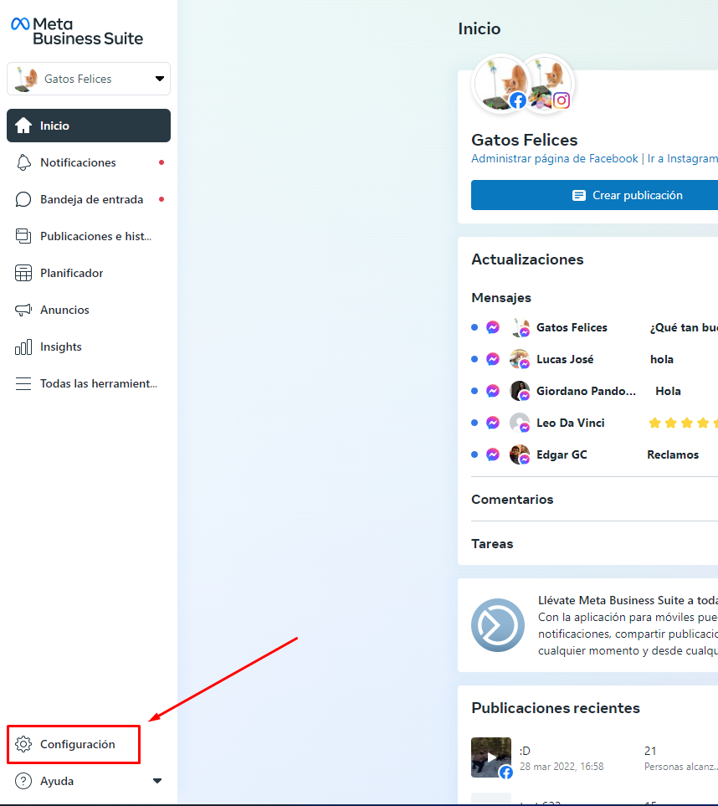Click the Notificaciones bell icon
The height and width of the screenshot is (806, 718).
tap(23, 162)
